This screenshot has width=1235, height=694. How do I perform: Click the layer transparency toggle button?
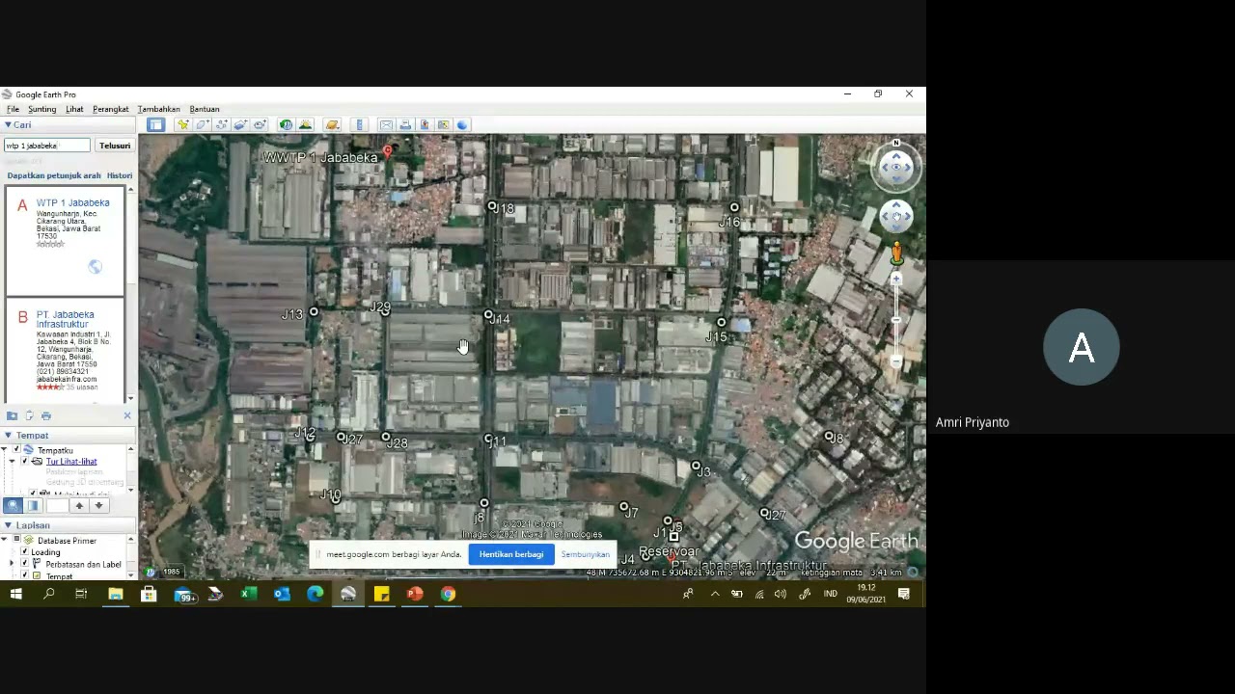(32, 505)
